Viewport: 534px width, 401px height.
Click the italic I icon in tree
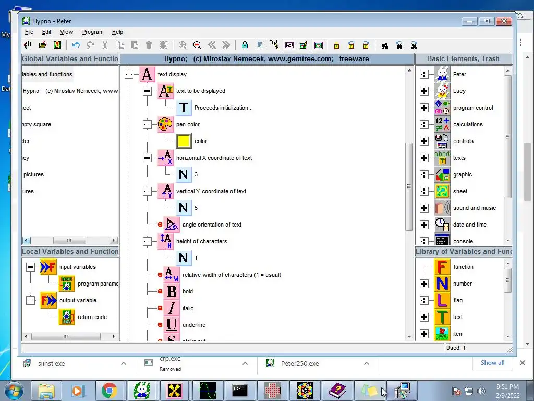coord(172,308)
